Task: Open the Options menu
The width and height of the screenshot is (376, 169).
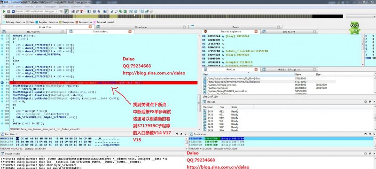Action: click(x=63, y=7)
